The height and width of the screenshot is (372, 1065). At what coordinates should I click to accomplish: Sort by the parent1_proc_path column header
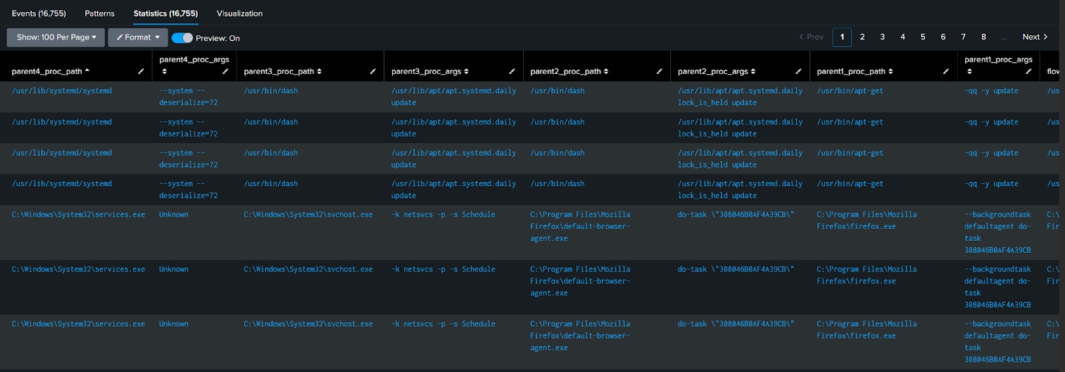(855, 71)
